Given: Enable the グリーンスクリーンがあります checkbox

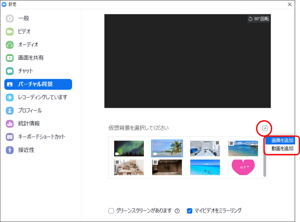Looking at the screenshot, I should [x=111, y=211].
